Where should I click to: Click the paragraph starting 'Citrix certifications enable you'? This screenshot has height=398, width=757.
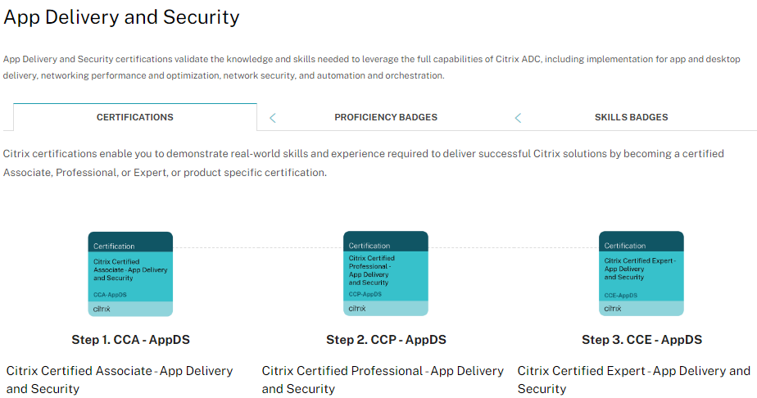tap(364, 163)
